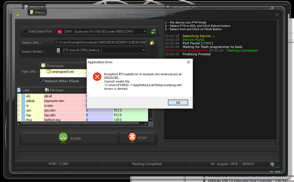Click the Failed to start programmer log line
294x182 pixels.
coord(187,50)
